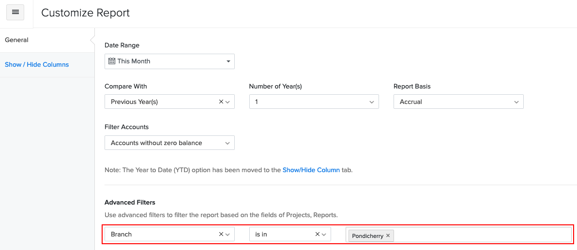The width and height of the screenshot is (577, 250).
Task: Select the Pondicherry tag chip
Action: [x=367, y=236]
